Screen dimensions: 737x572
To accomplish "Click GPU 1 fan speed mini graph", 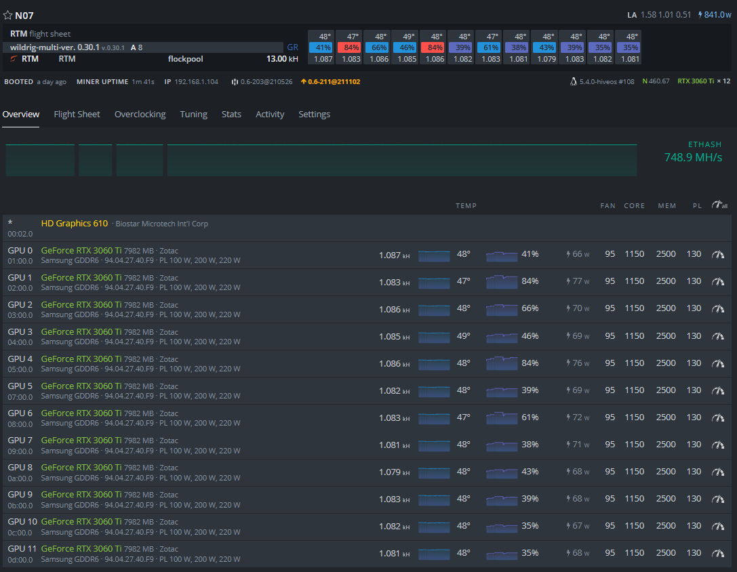I will click(x=502, y=281).
